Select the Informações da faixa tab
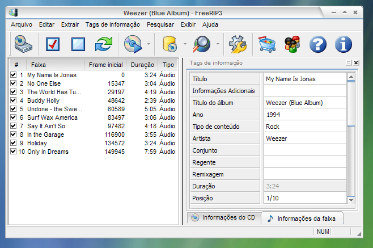 (x=302, y=218)
